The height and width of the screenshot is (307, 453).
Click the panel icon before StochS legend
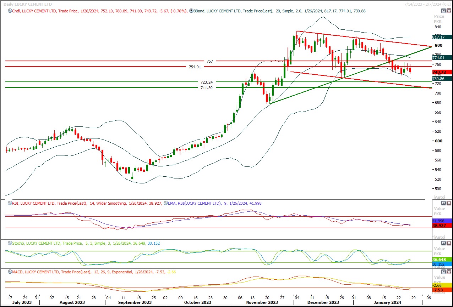click(x=9, y=243)
